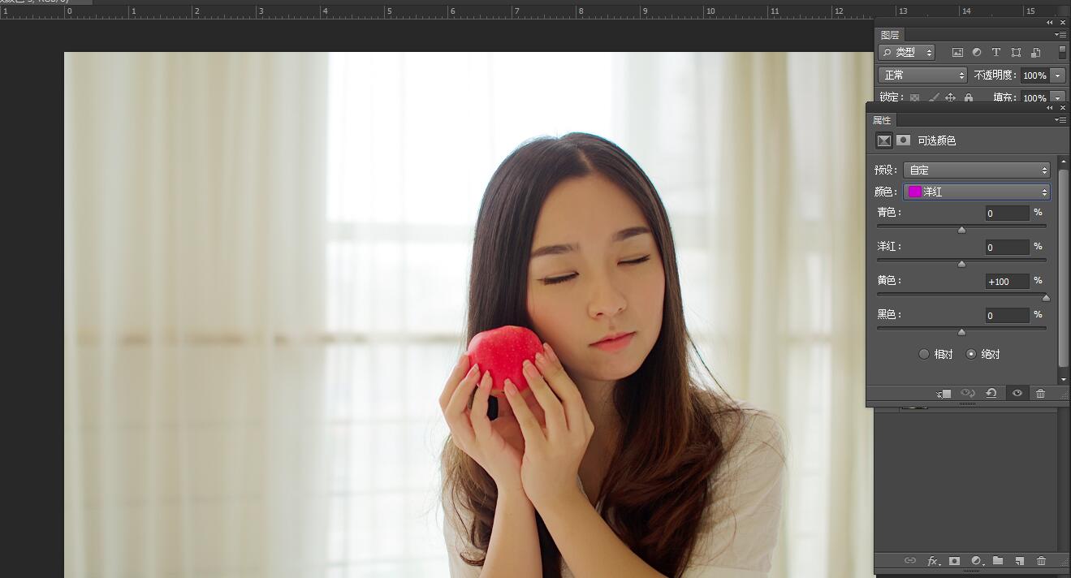
Task: Click the link layers icon
Action: (x=910, y=561)
